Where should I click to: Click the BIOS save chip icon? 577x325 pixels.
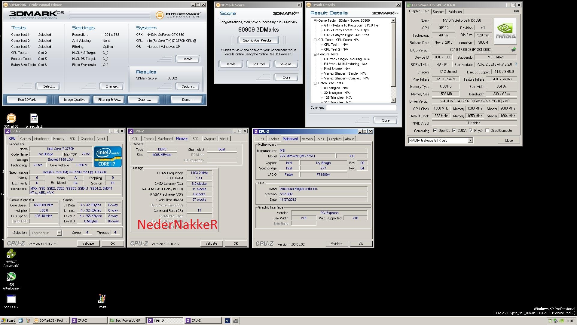coord(514,50)
